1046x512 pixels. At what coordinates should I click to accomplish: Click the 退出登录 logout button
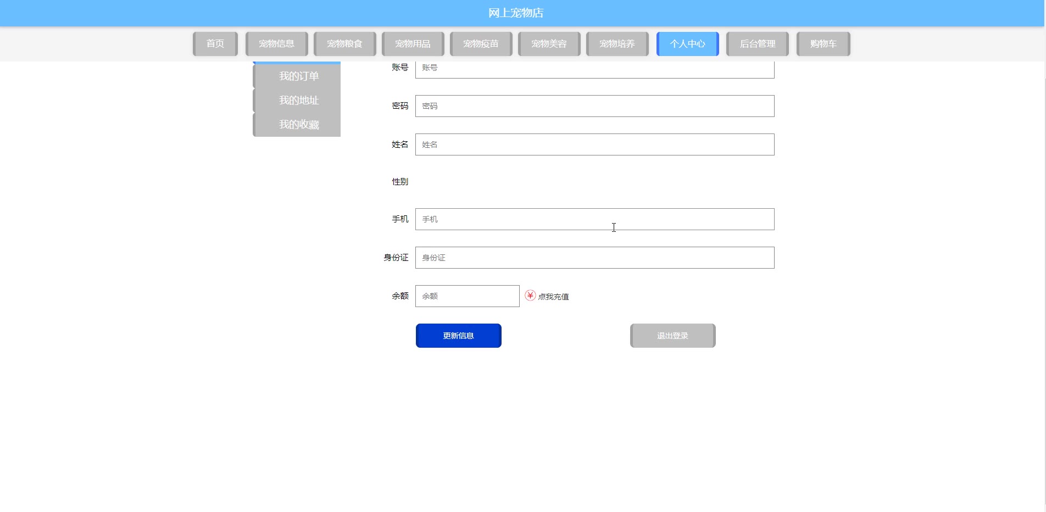click(x=673, y=336)
